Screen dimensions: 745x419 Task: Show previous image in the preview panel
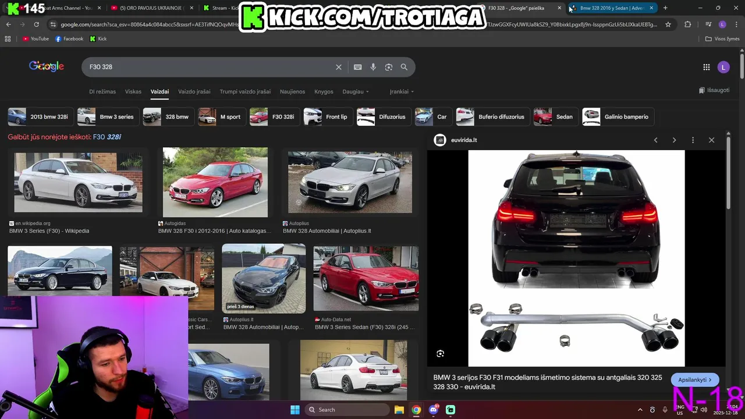coord(655,140)
